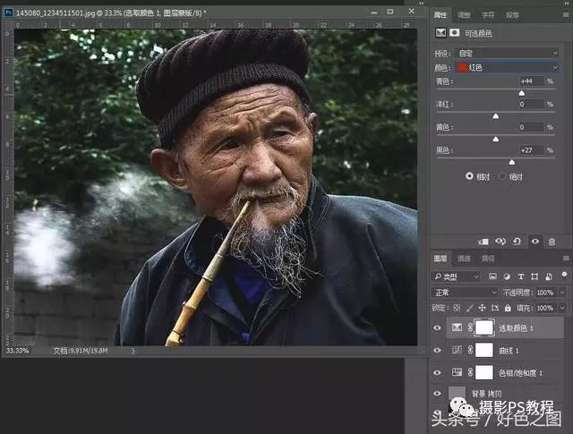Click link icon on 色相/饱和度 1 layer
Screen dimensions: 573x434
470,372
